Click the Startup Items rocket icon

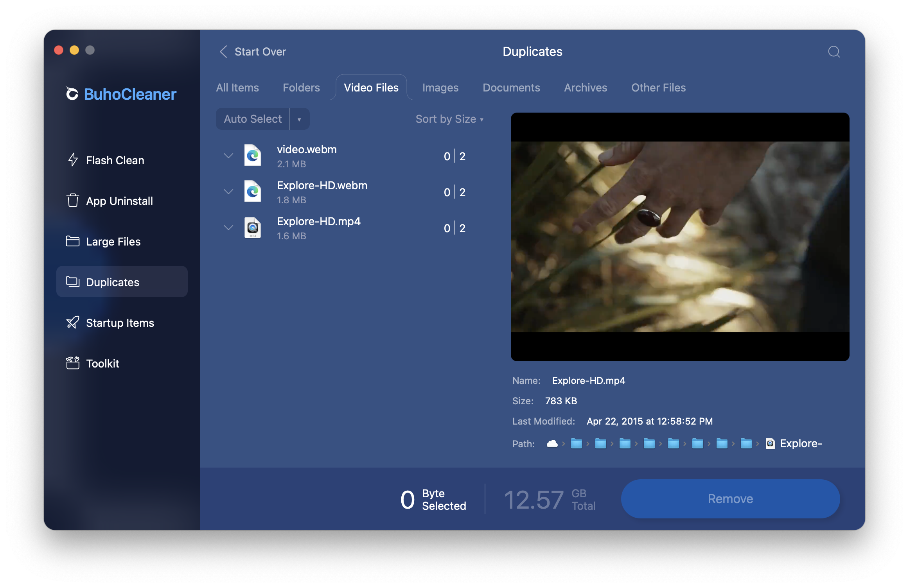click(x=73, y=323)
